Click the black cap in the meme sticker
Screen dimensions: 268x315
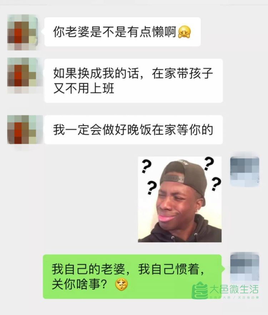(x=184, y=177)
